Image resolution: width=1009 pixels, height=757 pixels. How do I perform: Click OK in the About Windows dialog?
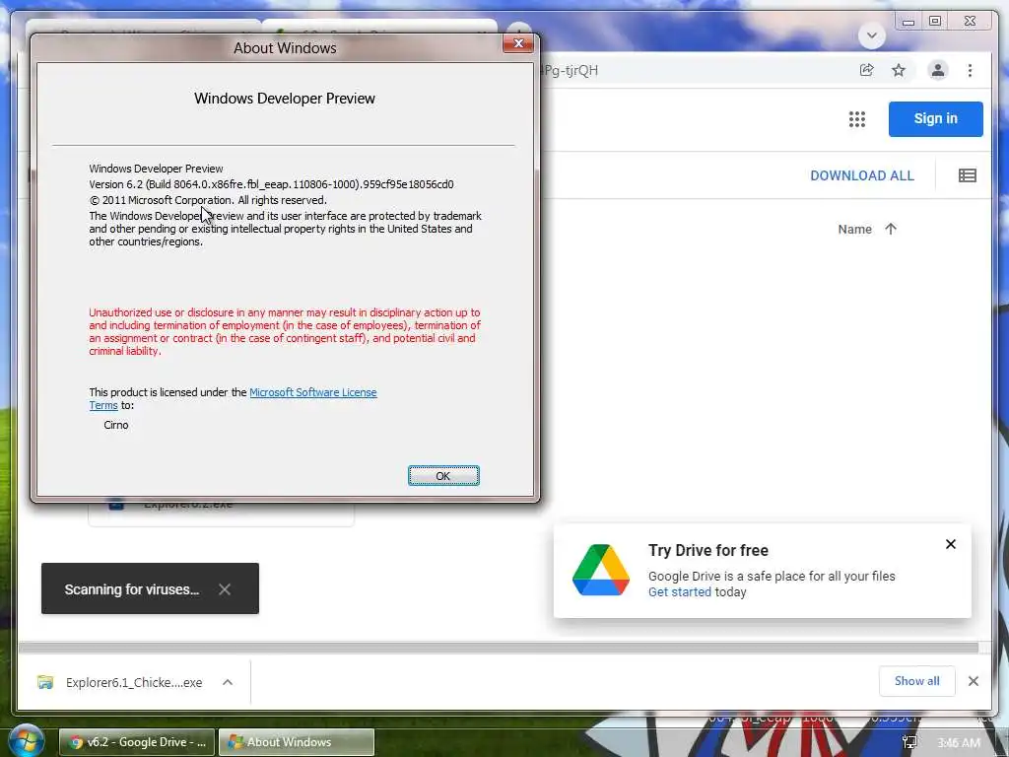[443, 476]
